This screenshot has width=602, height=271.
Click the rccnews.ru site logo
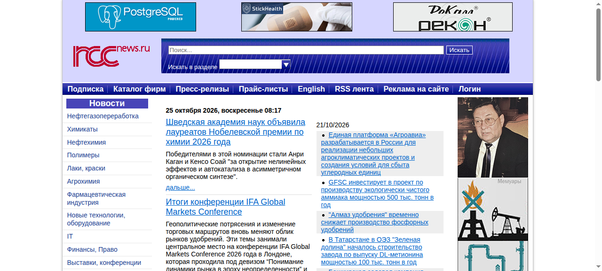point(111,56)
